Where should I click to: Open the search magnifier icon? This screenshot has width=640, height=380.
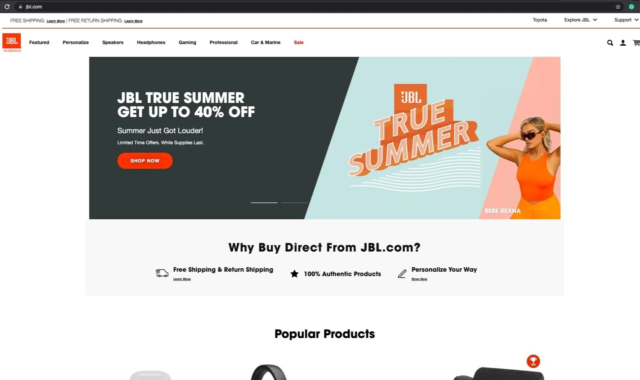(610, 43)
